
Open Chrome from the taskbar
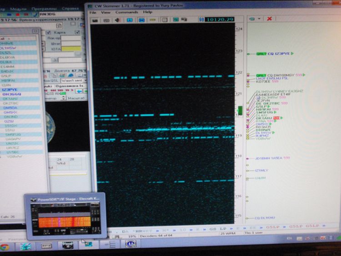tap(5, 247)
